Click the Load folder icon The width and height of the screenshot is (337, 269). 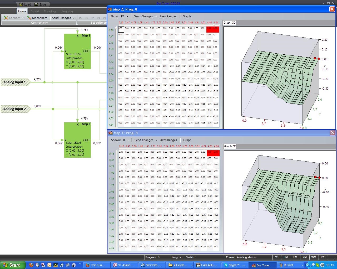coord(21,4)
